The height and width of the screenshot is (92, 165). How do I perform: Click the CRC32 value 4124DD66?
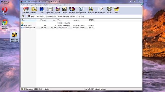(90, 28)
